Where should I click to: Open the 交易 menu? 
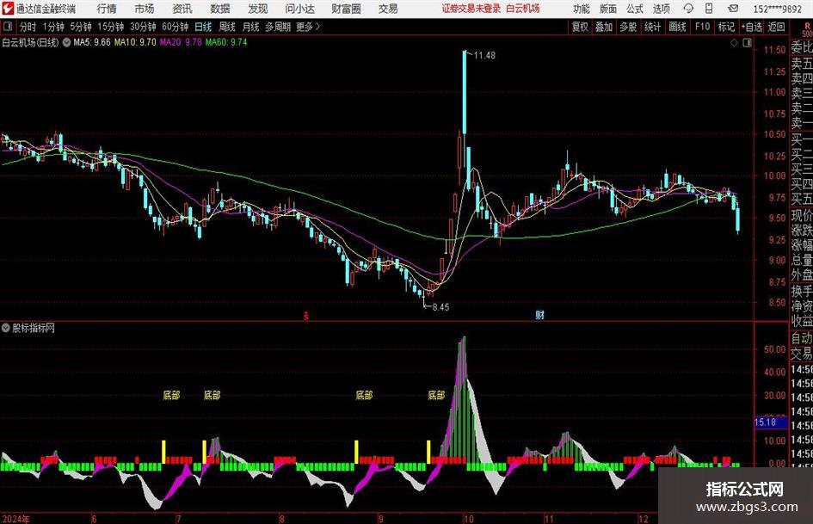(388, 9)
